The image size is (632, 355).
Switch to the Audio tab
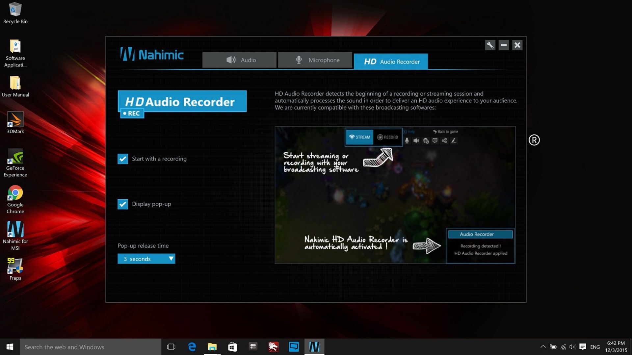(239, 60)
